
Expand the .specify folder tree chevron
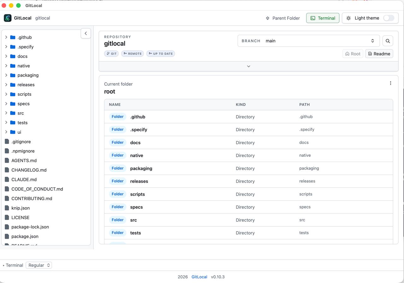point(6,47)
